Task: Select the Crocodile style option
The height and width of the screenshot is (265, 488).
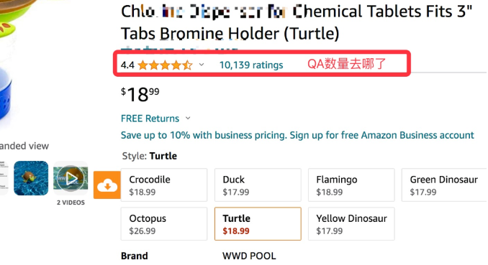Action: pos(164,185)
